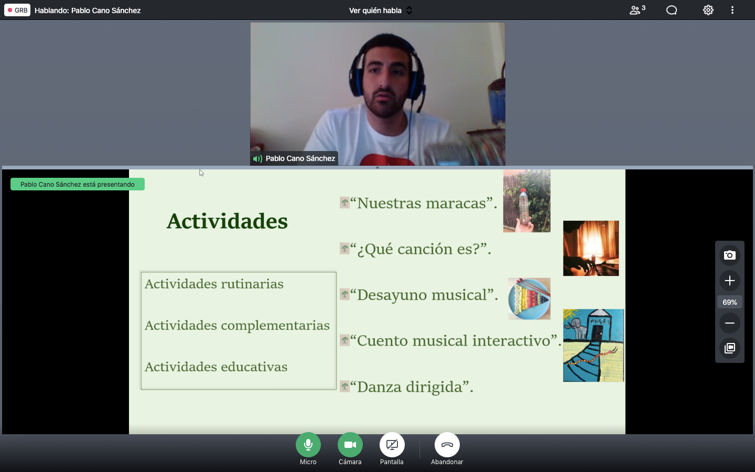Mute the Micro button

(x=308, y=445)
